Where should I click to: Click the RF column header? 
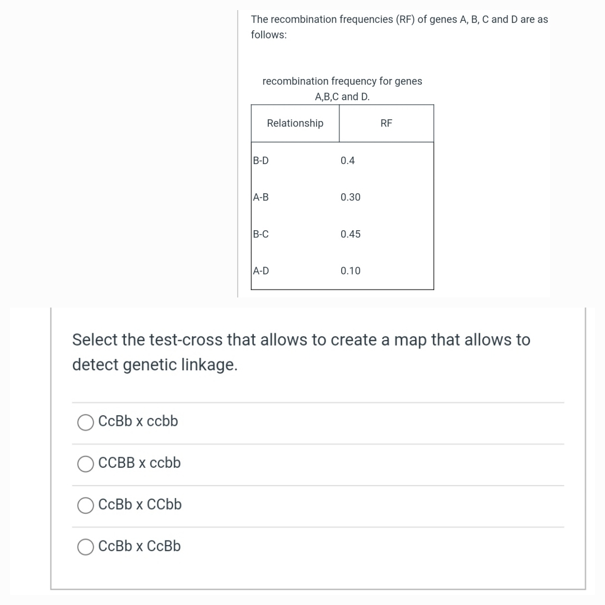click(386, 123)
